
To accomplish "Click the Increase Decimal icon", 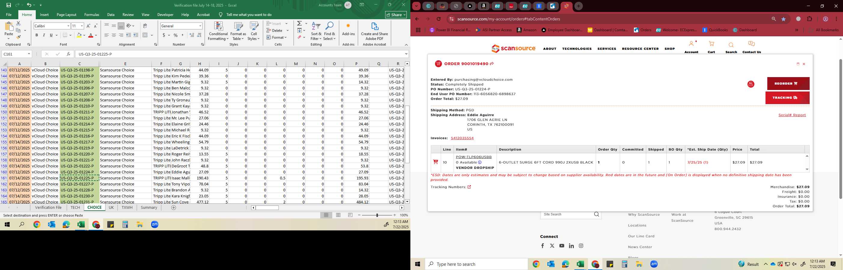I will tap(192, 35).
